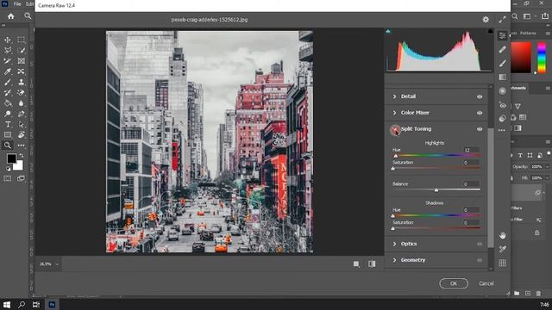Toggle highlight clipping warning on histogram
Viewport: 552px width, 310px height.
click(490, 31)
